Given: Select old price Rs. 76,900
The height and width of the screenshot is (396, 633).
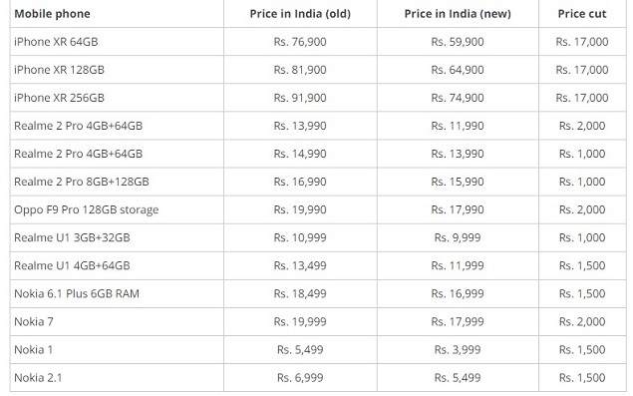Looking at the screenshot, I should tap(300, 42).
